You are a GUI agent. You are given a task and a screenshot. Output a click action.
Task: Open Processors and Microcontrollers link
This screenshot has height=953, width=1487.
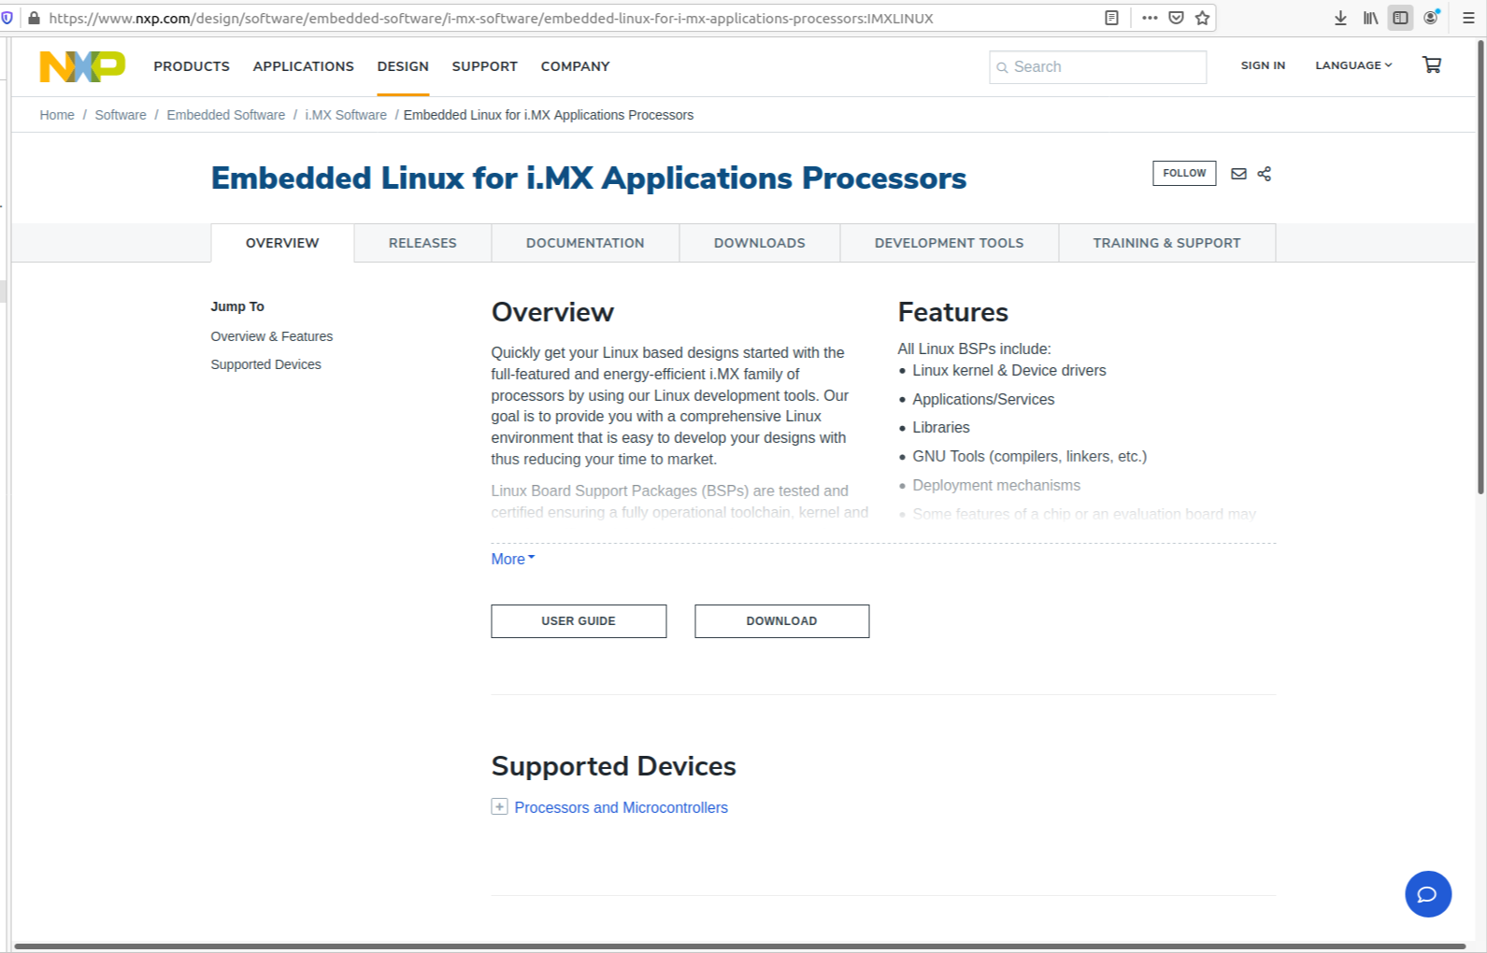click(x=621, y=807)
